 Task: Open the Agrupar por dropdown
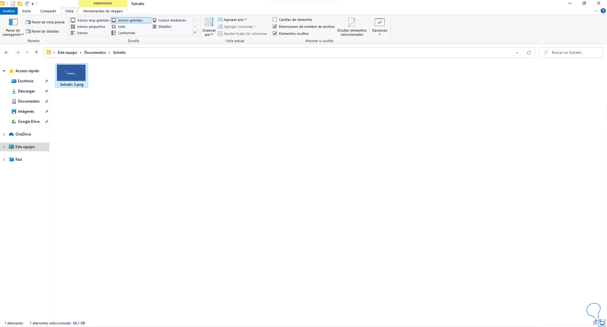tap(232, 19)
